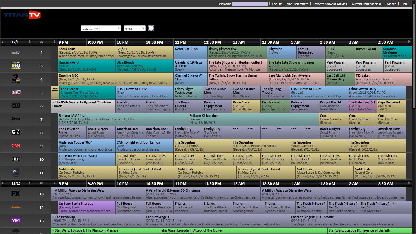Click the Spike channel logo

[x=16, y=119]
